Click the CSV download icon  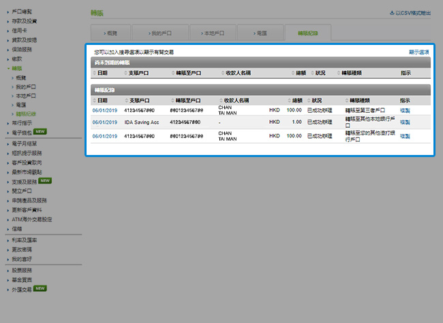[x=392, y=13]
